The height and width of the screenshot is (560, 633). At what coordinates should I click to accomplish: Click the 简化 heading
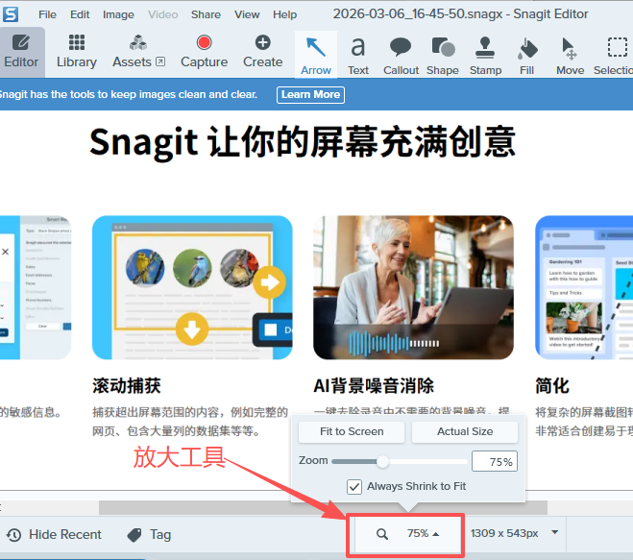(552, 385)
